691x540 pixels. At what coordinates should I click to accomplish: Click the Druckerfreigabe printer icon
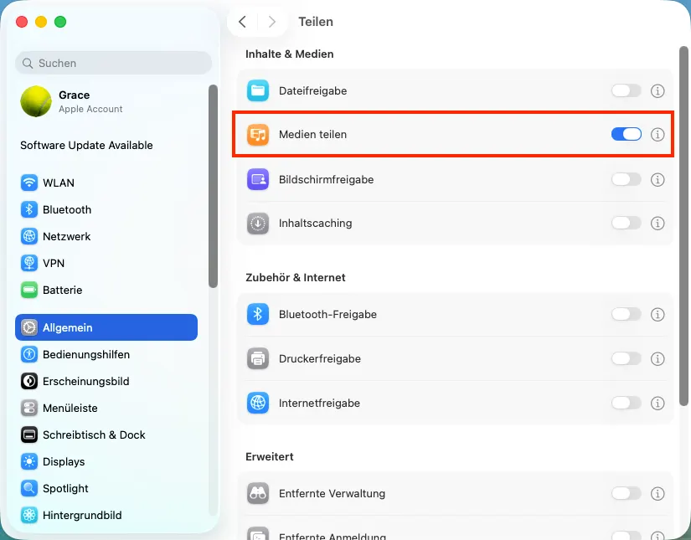(258, 358)
